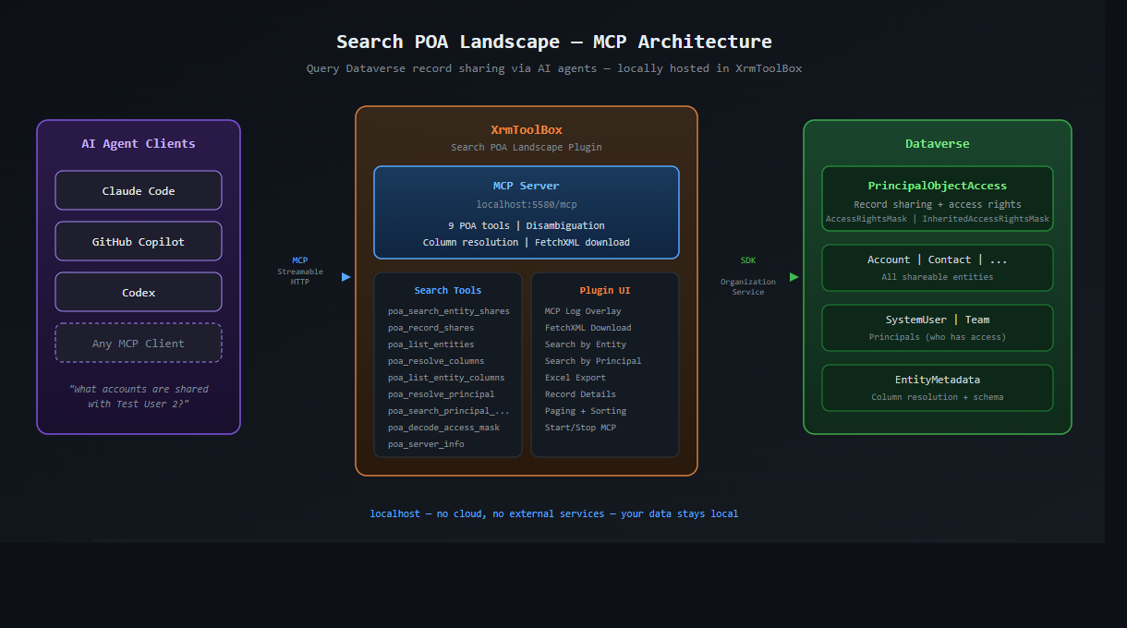Select poa_decode_access_mask tool entry
Screen dimensions: 1127x628
443,428
